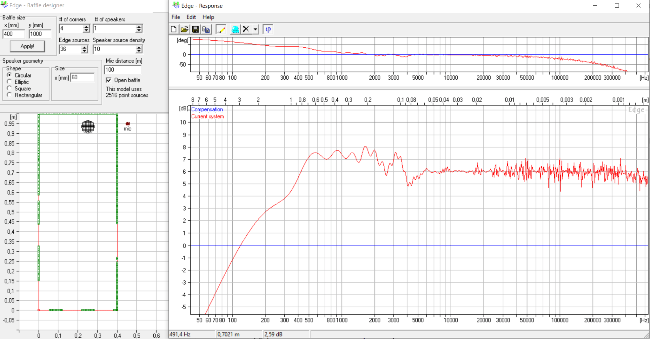
Task: Minimize the Edge - Response window
Action: [x=595, y=6]
